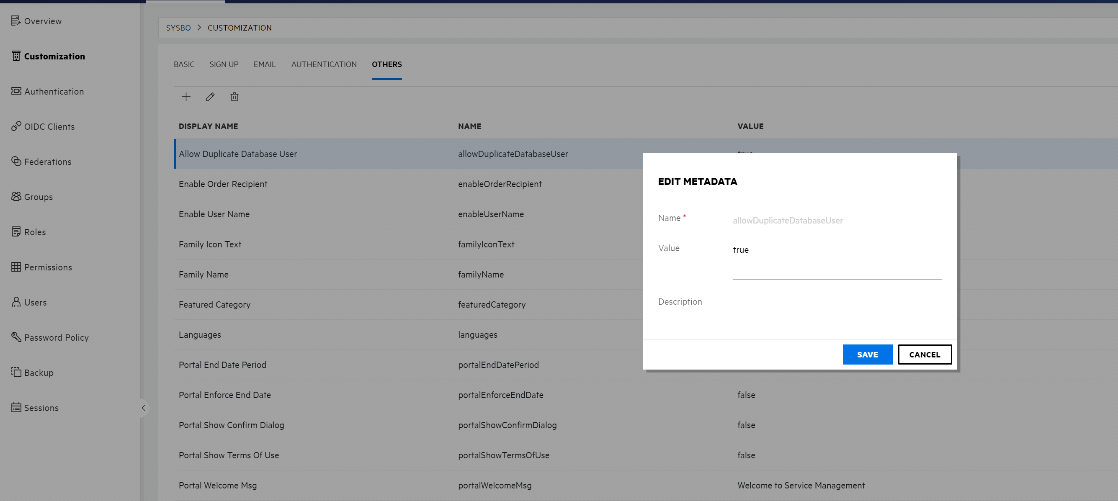Screen dimensions: 1118x501
Task: Click the Groups people icon
Action: [16, 196]
